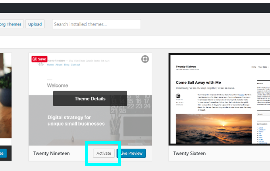Click the Pinterest Save button

coord(39,59)
